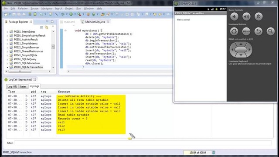Click the green Run button icon
Viewport: 279px width, 157px height.
click(x=71, y=14)
